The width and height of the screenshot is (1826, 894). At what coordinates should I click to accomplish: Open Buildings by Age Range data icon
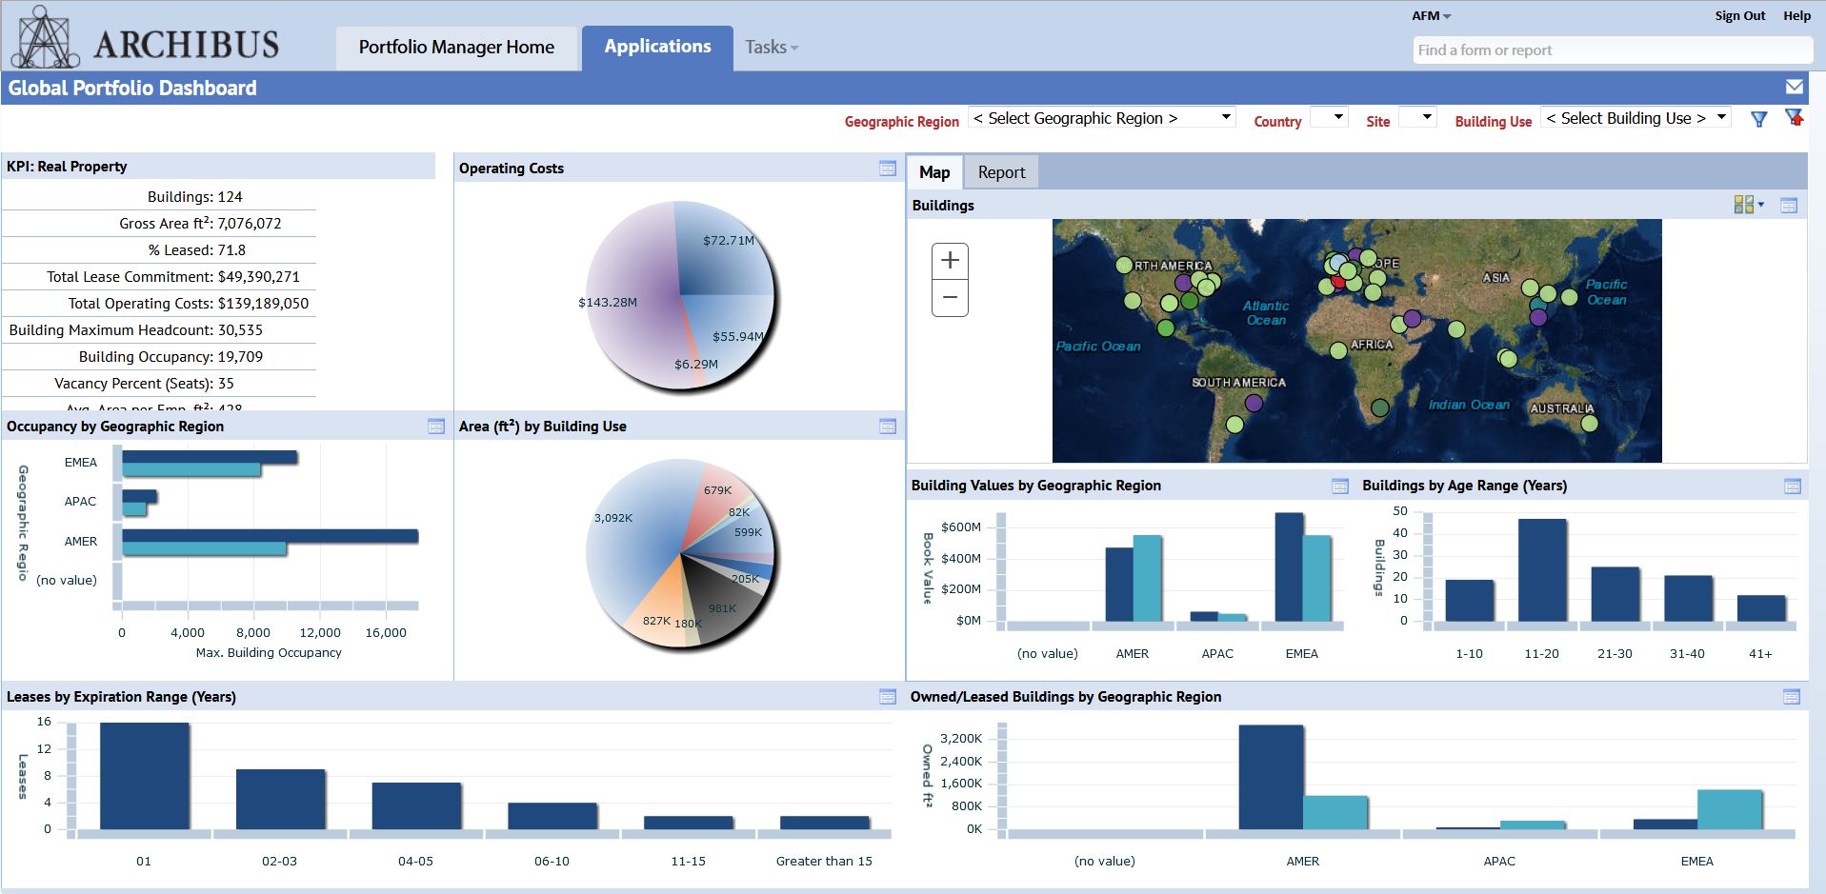[x=1792, y=487]
